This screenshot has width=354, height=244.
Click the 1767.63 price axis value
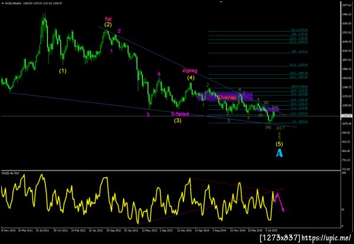tap(346, 32)
